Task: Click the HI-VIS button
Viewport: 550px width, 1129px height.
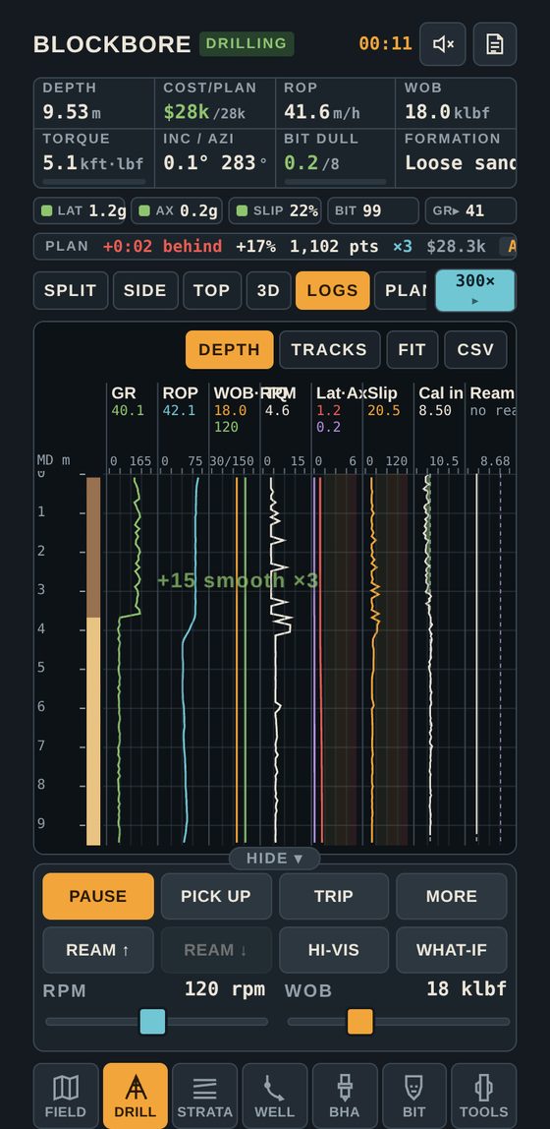Action: click(x=334, y=950)
